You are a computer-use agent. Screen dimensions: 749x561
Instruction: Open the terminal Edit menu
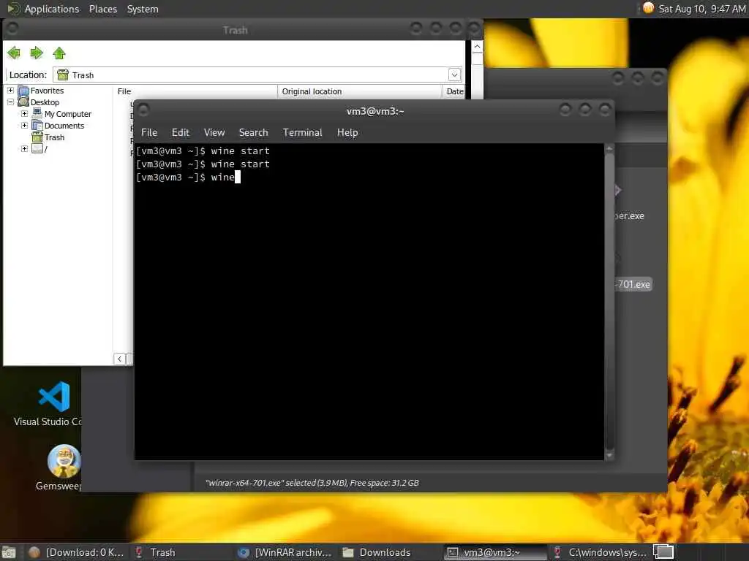click(x=180, y=133)
